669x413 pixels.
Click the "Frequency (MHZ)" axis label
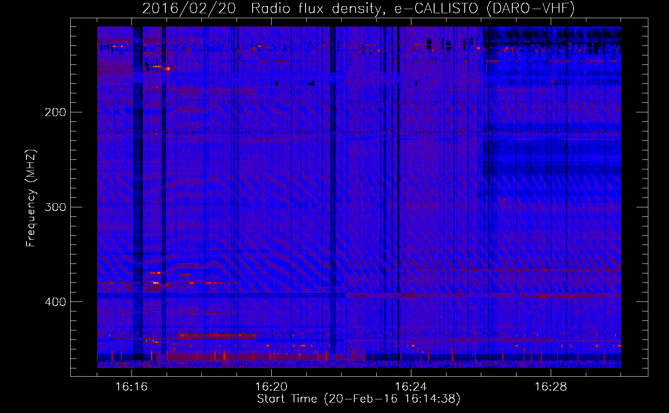pos(31,198)
